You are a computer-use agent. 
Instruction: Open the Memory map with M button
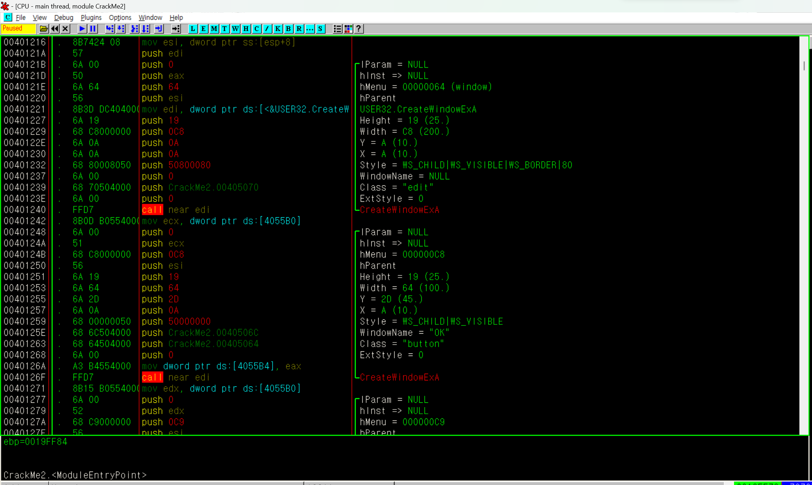[x=214, y=29]
